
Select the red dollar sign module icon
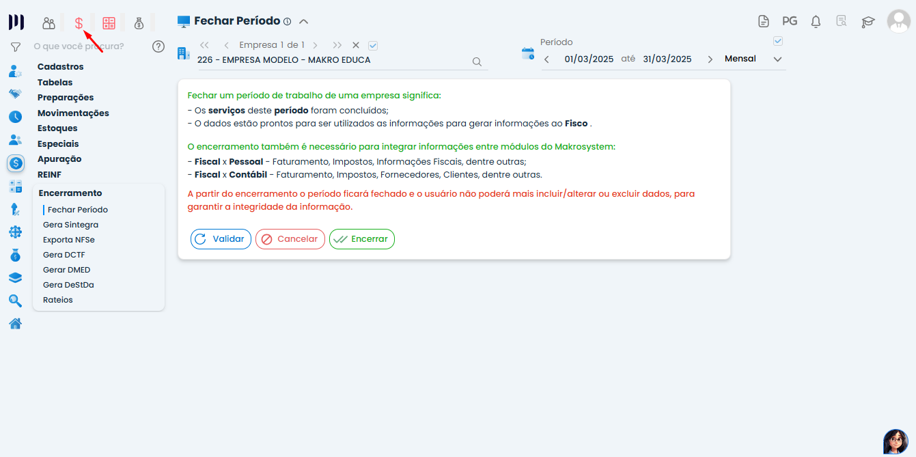(79, 23)
